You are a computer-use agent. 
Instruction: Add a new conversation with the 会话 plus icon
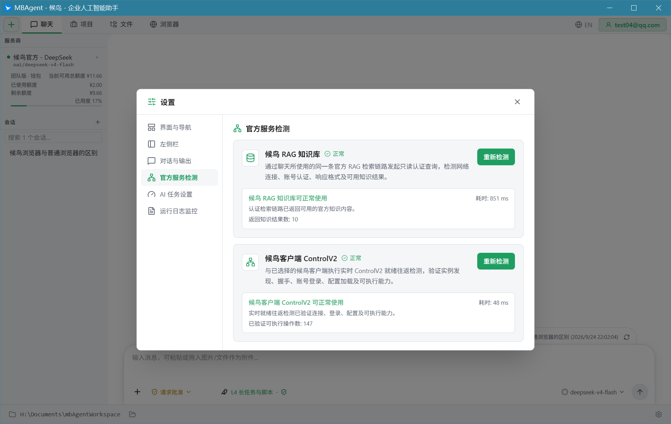(98, 122)
